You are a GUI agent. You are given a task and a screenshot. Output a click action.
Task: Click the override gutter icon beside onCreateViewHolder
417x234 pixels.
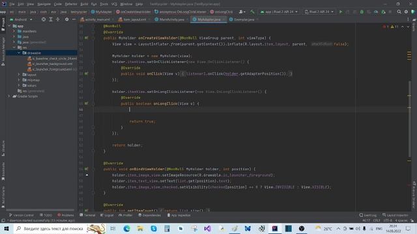tap(87, 38)
